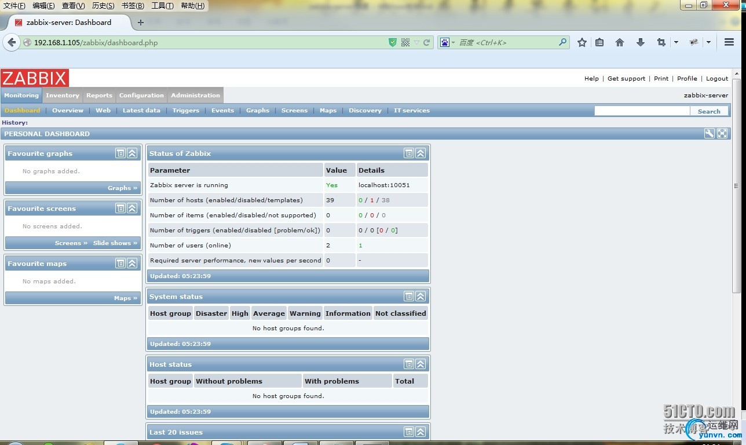Viewport: 746px width, 445px height.
Task: Open the 编辑(E) menu
Action: 43,6
